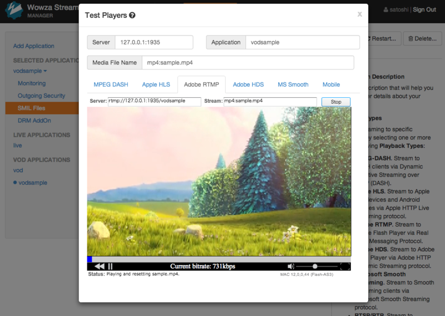Open the MS Smooth tab
The width and height of the screenshot is (445, 316).
coord(293,84)
